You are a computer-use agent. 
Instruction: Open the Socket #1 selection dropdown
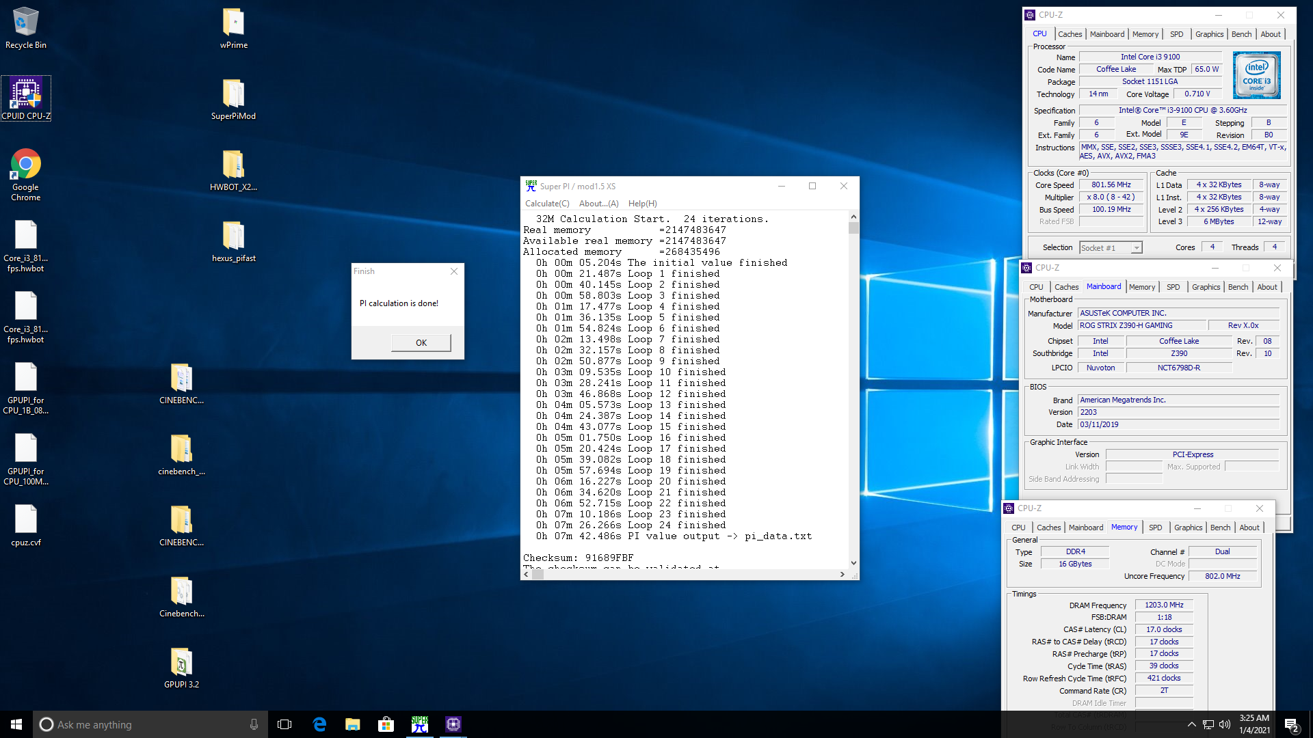[x=1111, y=247]
